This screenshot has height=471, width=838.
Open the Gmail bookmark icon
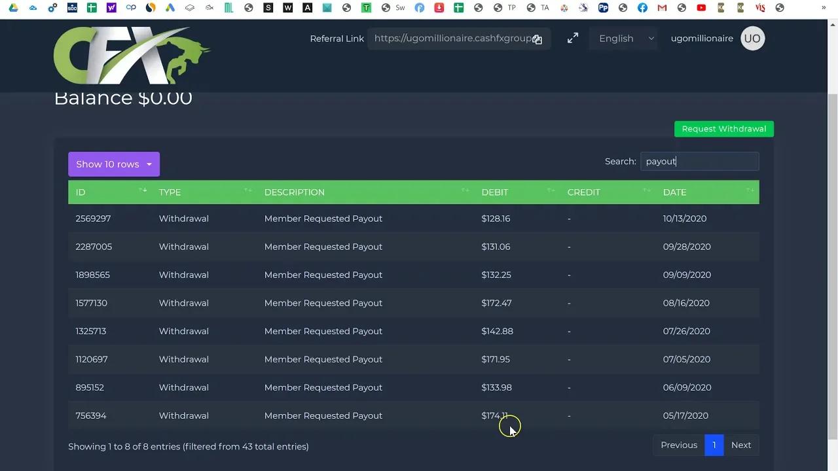coord(662,8)
